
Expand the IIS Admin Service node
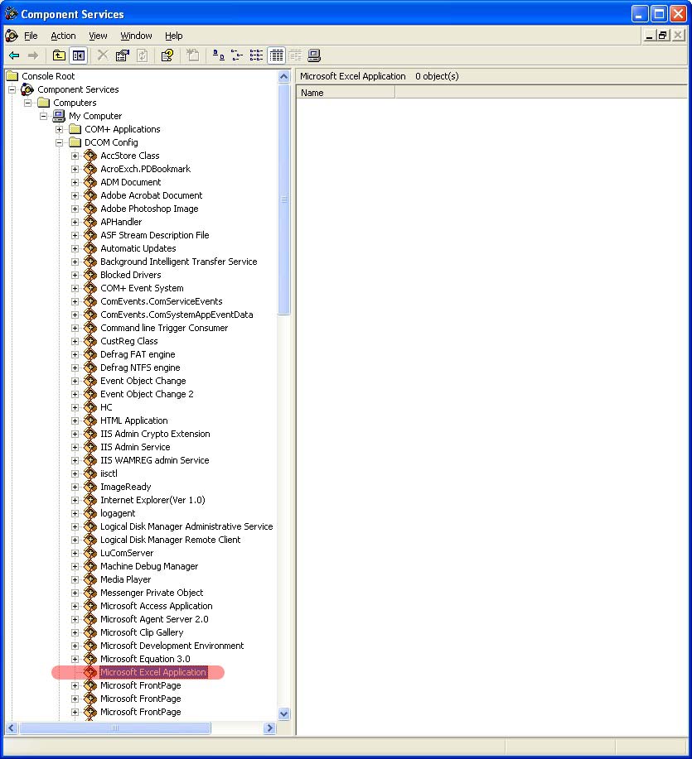click(75, 447)
